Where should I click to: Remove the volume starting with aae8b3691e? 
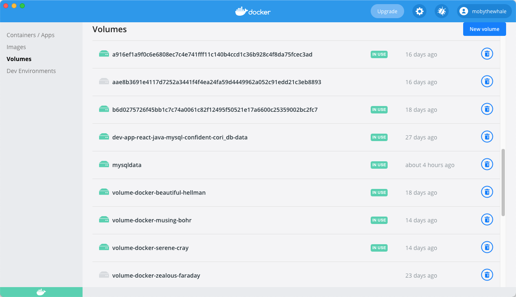[487, 82]
